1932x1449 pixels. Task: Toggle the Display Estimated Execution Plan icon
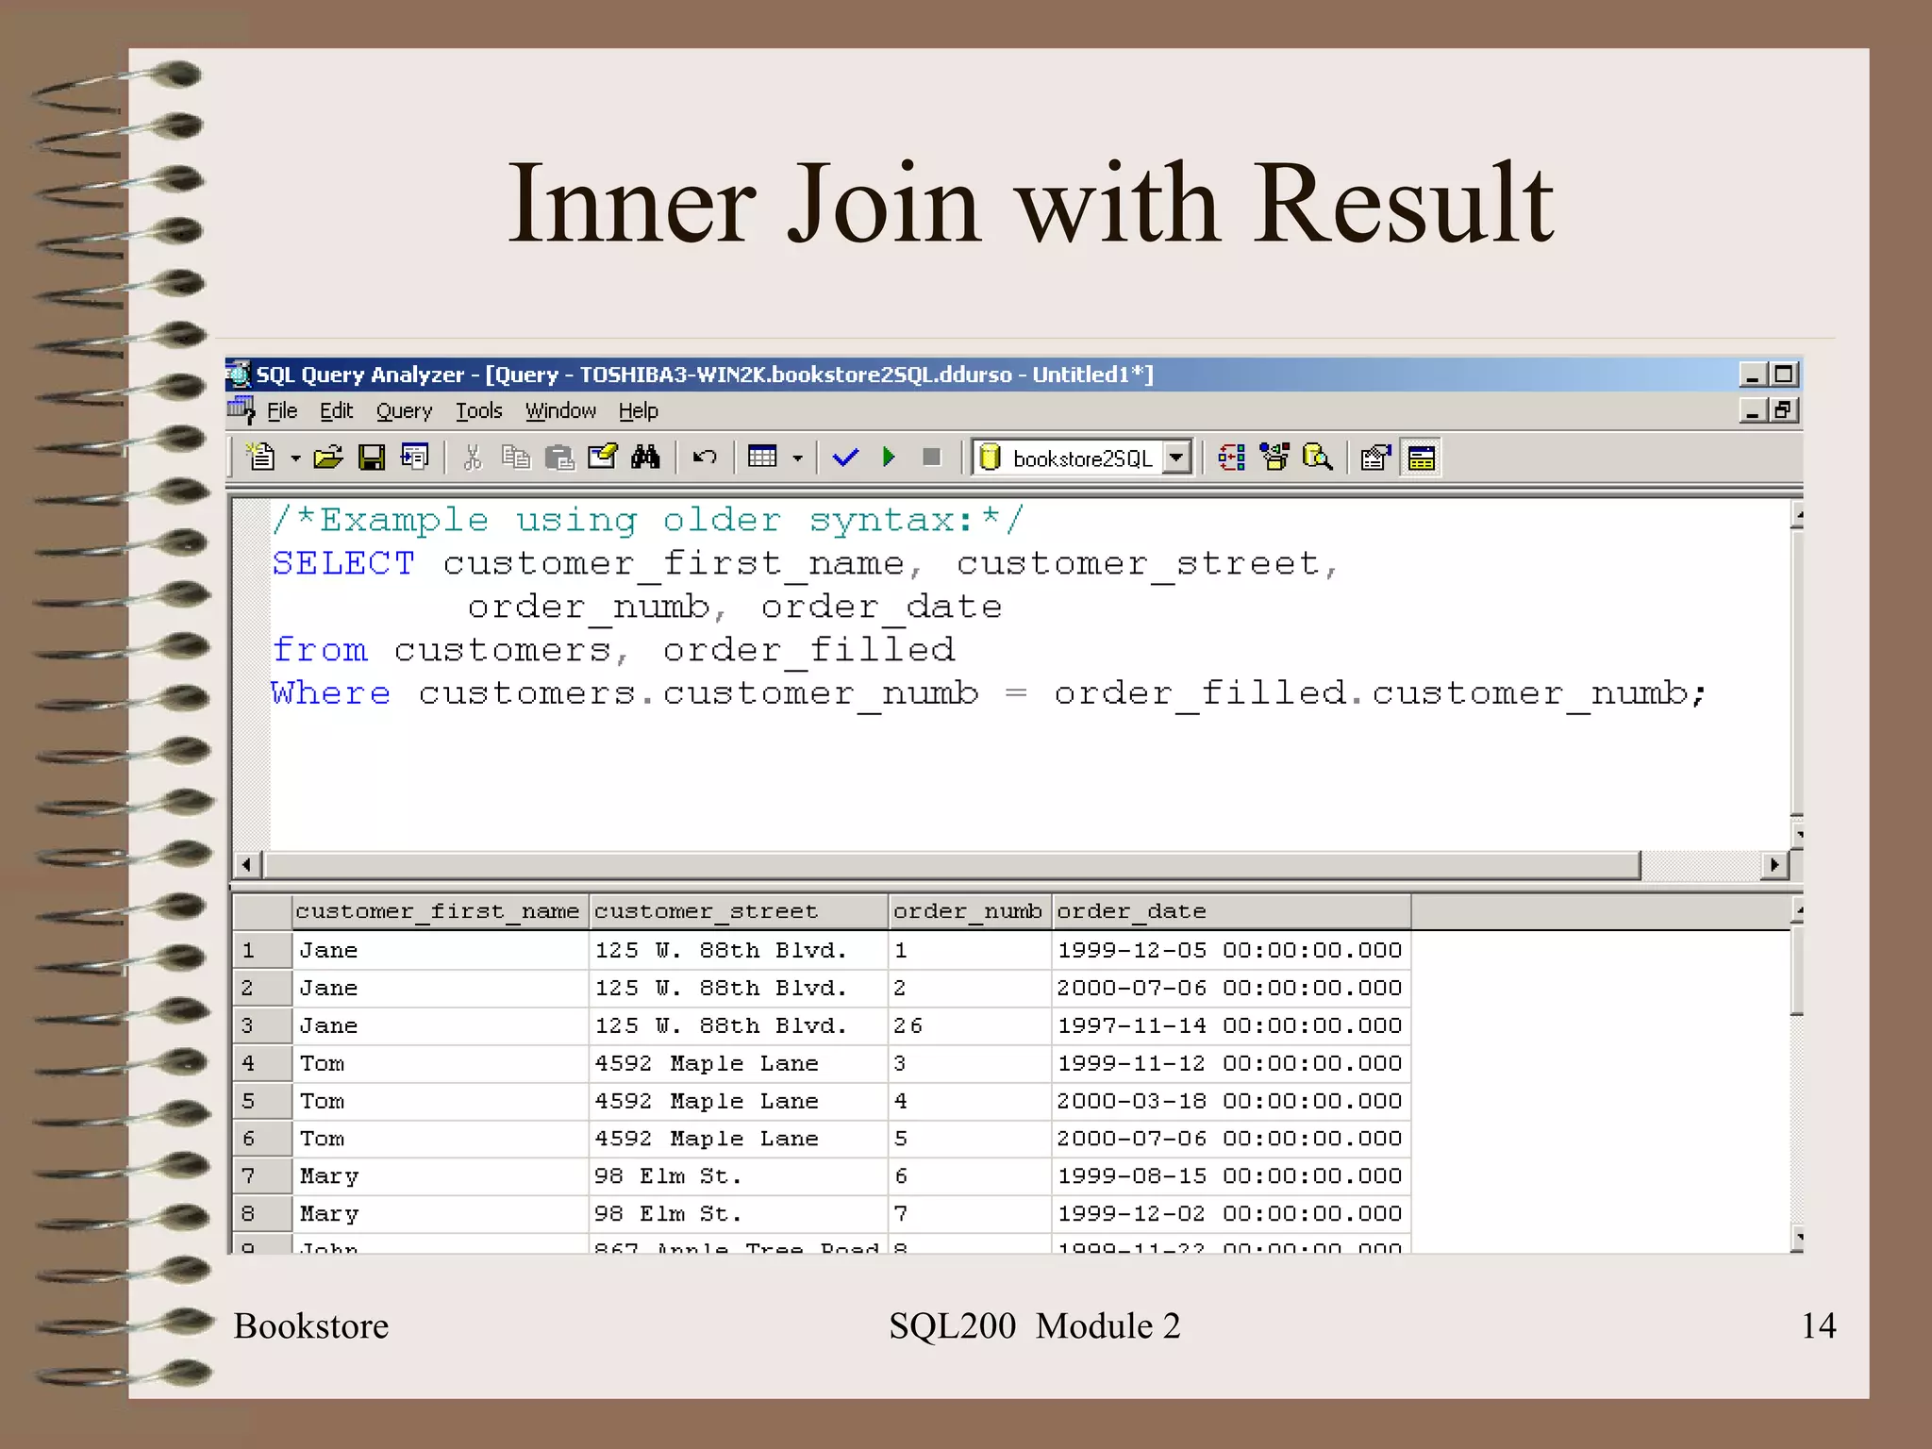[1231, 458]
